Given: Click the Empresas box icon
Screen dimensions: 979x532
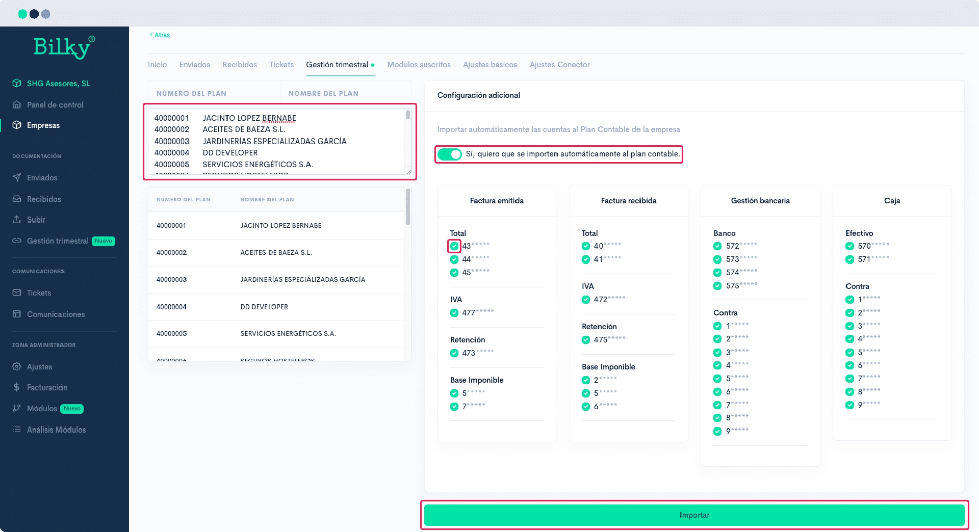Looking at the screenshot, I should pos(17,125).
